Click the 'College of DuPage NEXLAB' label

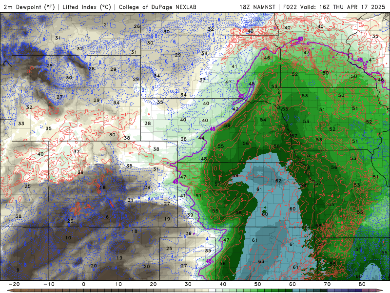(157, 7)
